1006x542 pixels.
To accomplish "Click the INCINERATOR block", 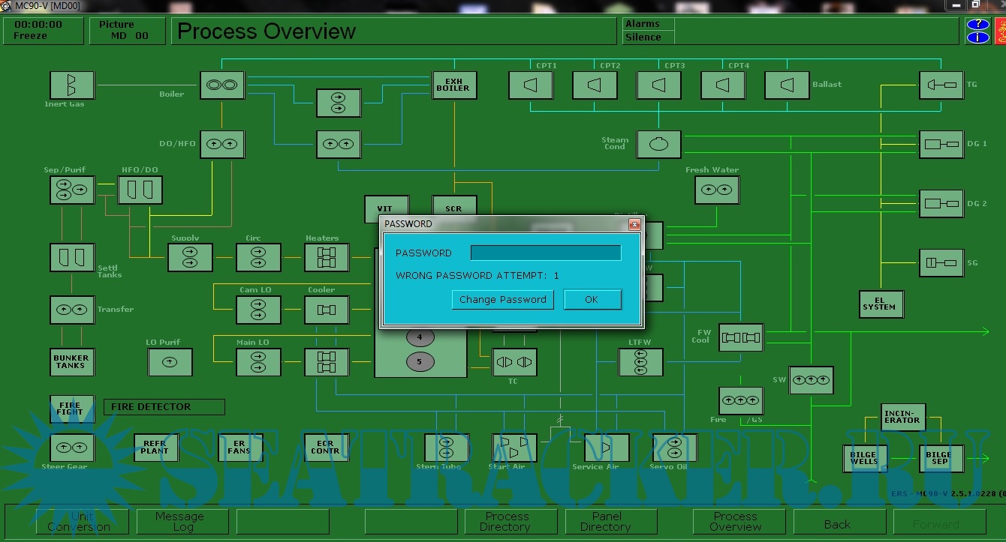I will pyautogui.click(x=902, y=418).
